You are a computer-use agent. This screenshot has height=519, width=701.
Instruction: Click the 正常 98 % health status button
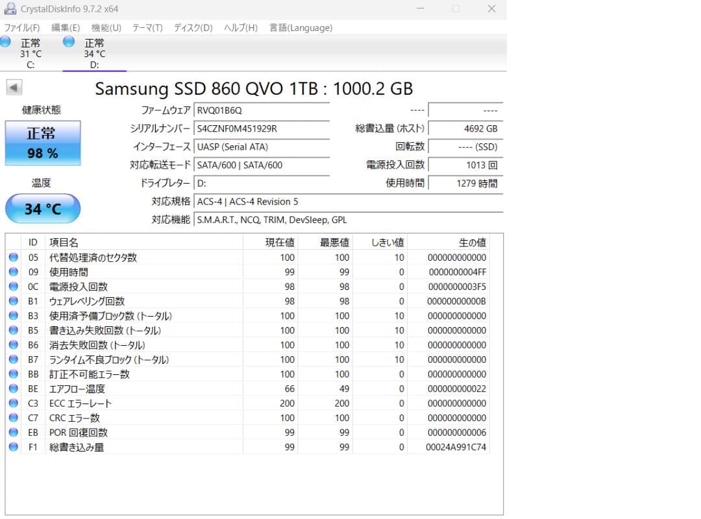[43, 143]
